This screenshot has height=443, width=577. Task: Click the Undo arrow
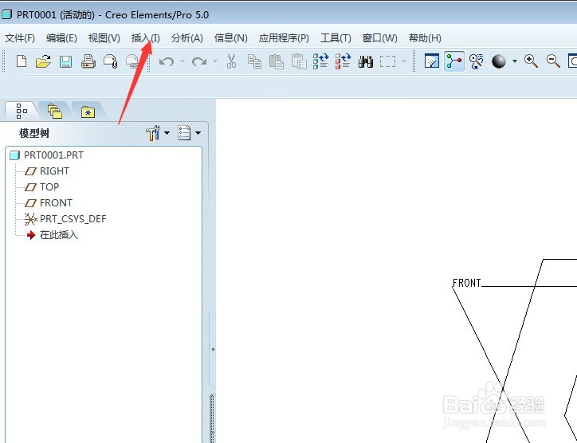tap(167, 61)
